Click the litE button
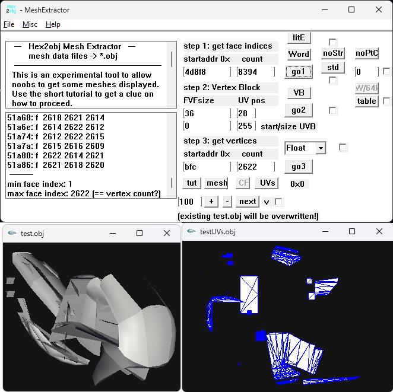 [299, 37]
